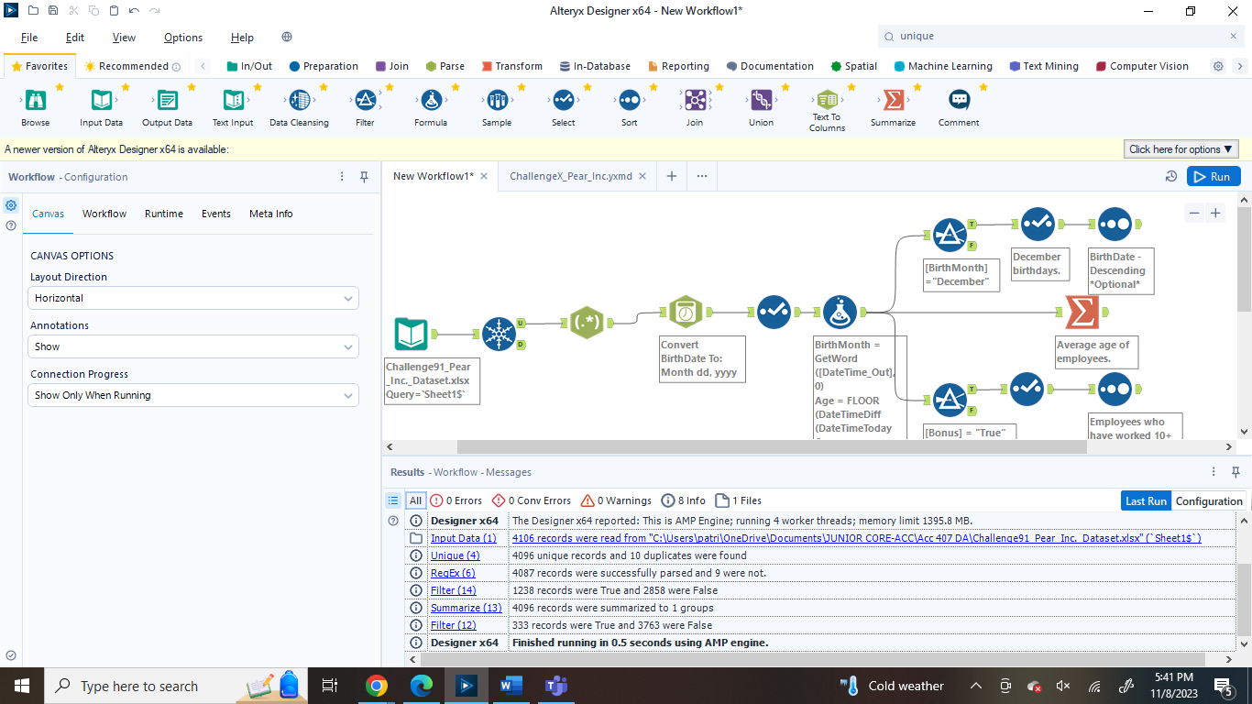Screen dimensions: 1252x704
Task: Expand the Annotations dropdown
Action: [193, 346]
